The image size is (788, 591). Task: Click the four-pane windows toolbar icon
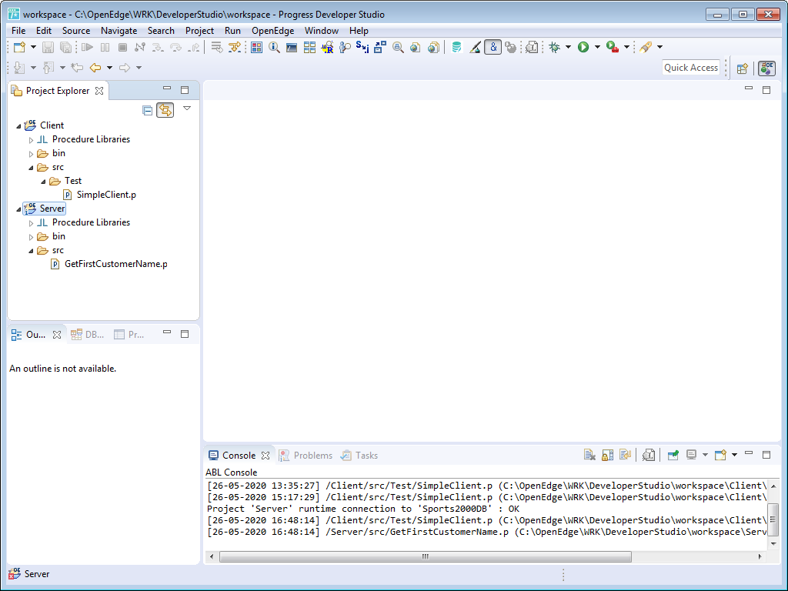click(x=309, y=47)
